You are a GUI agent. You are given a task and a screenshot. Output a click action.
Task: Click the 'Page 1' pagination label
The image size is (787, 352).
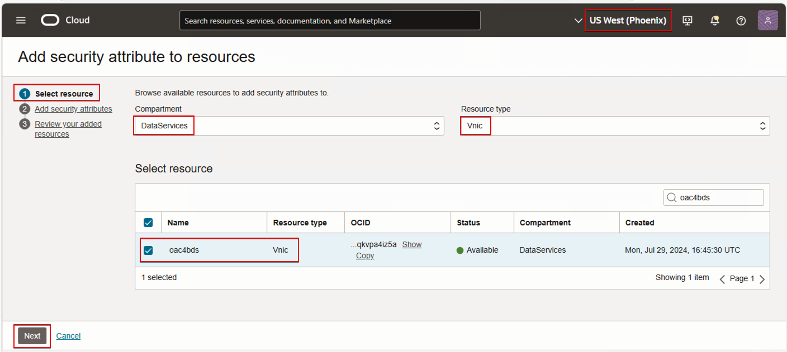(x=742, y=278)
